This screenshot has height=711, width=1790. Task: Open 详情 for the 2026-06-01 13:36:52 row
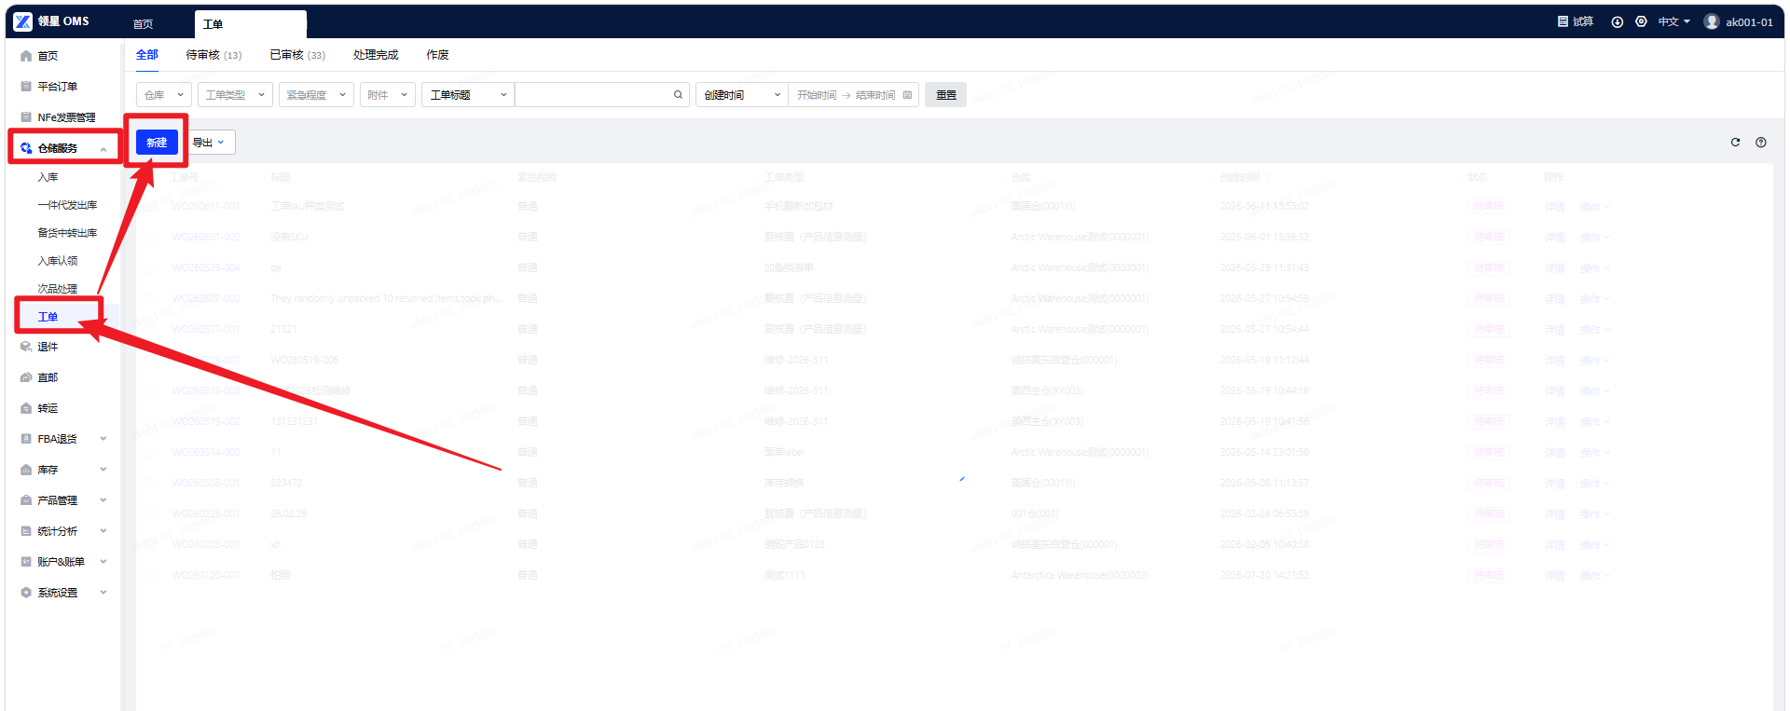tap(1554, 237)
